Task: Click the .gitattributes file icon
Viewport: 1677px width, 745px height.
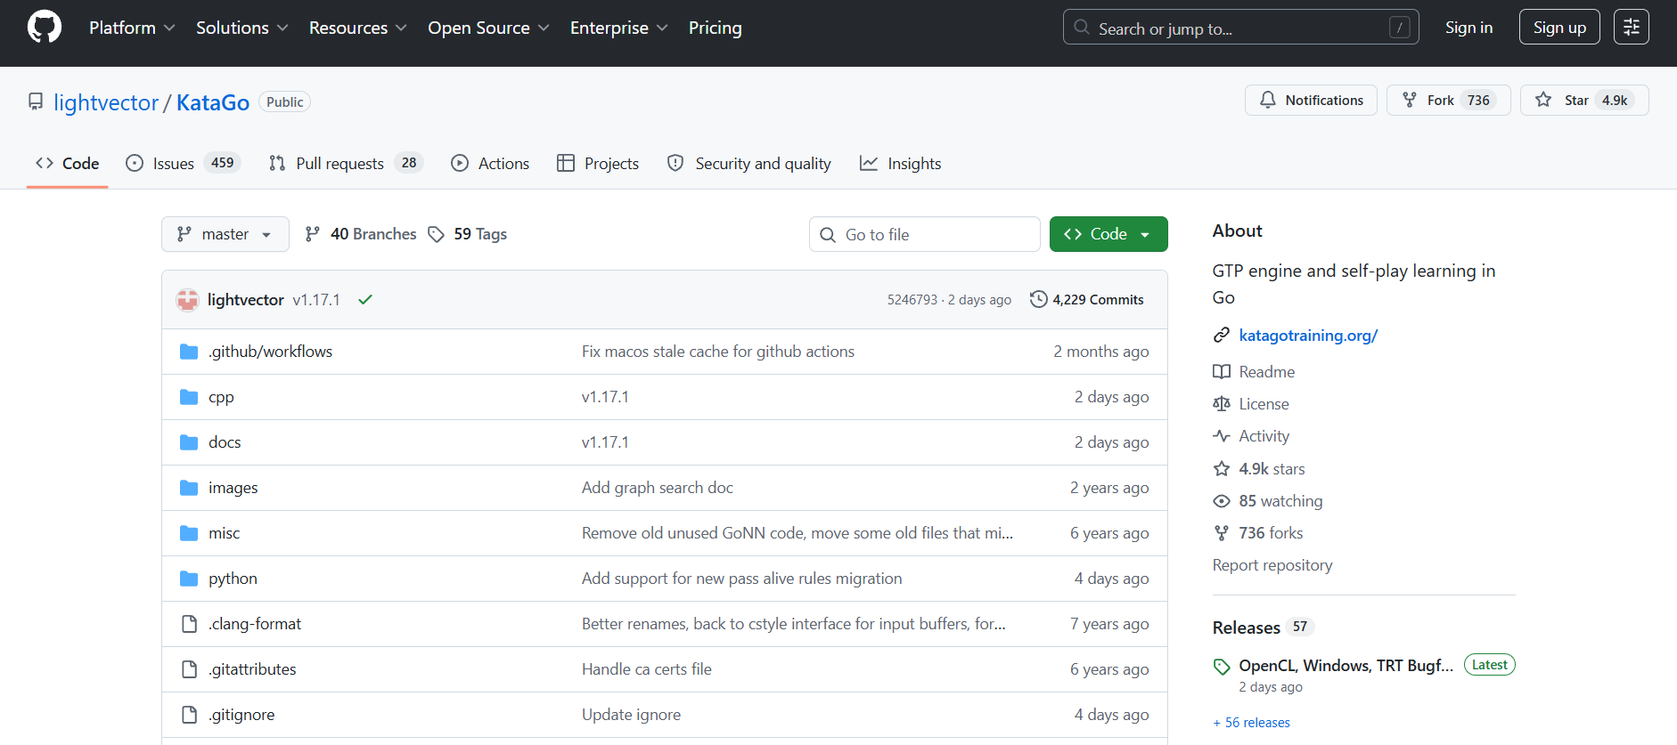Action: 189,669
